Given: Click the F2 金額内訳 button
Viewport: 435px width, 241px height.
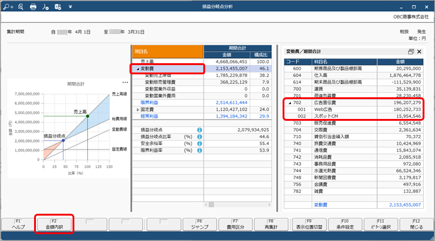Looking at the screenshot, I should (55, 224).
